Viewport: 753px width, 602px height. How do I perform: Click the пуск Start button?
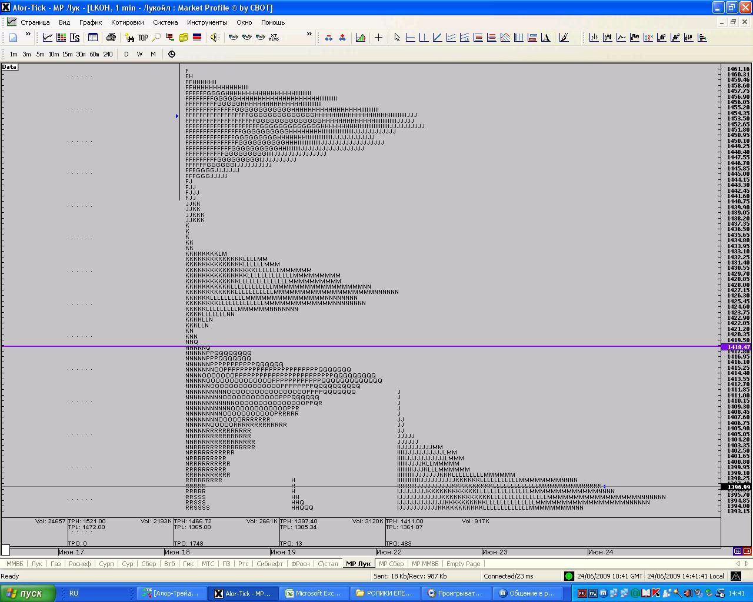[27, 593]
